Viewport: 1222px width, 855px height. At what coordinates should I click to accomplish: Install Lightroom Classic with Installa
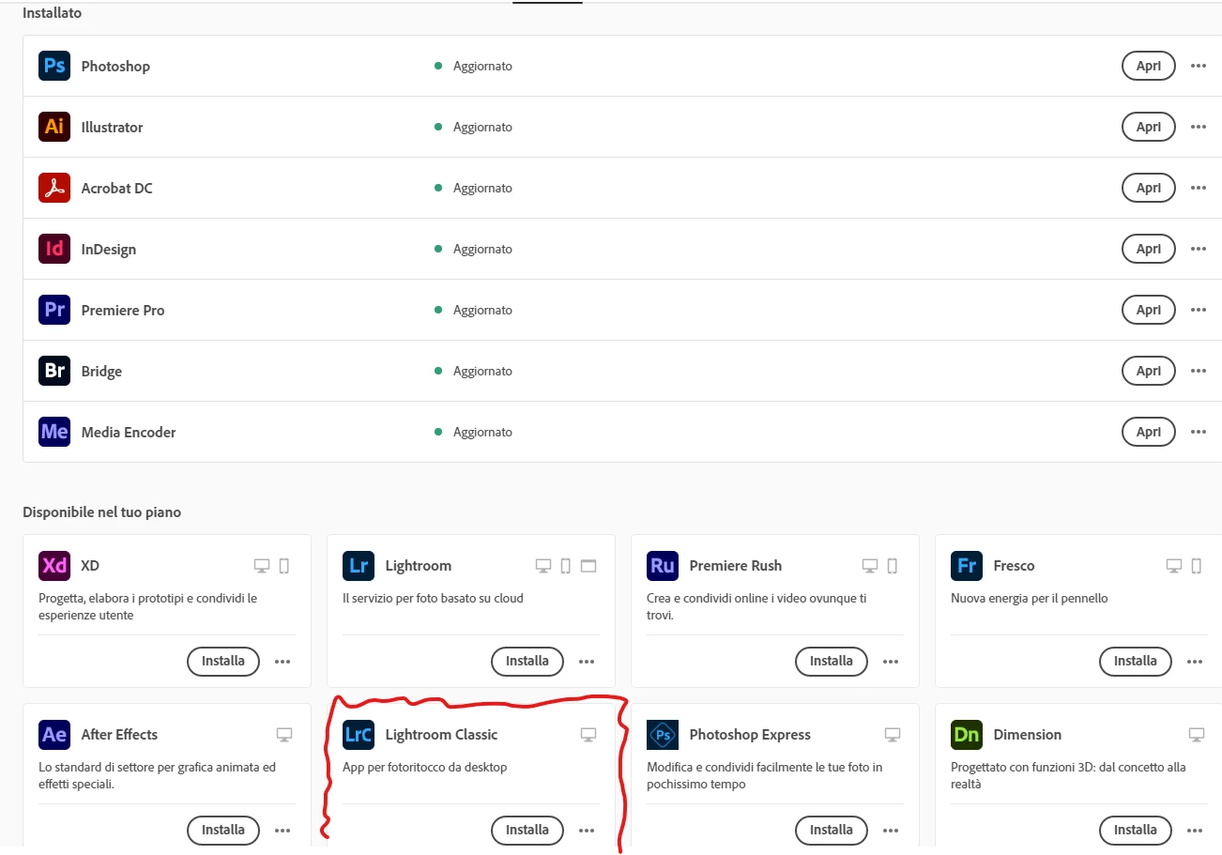(527, 830)
